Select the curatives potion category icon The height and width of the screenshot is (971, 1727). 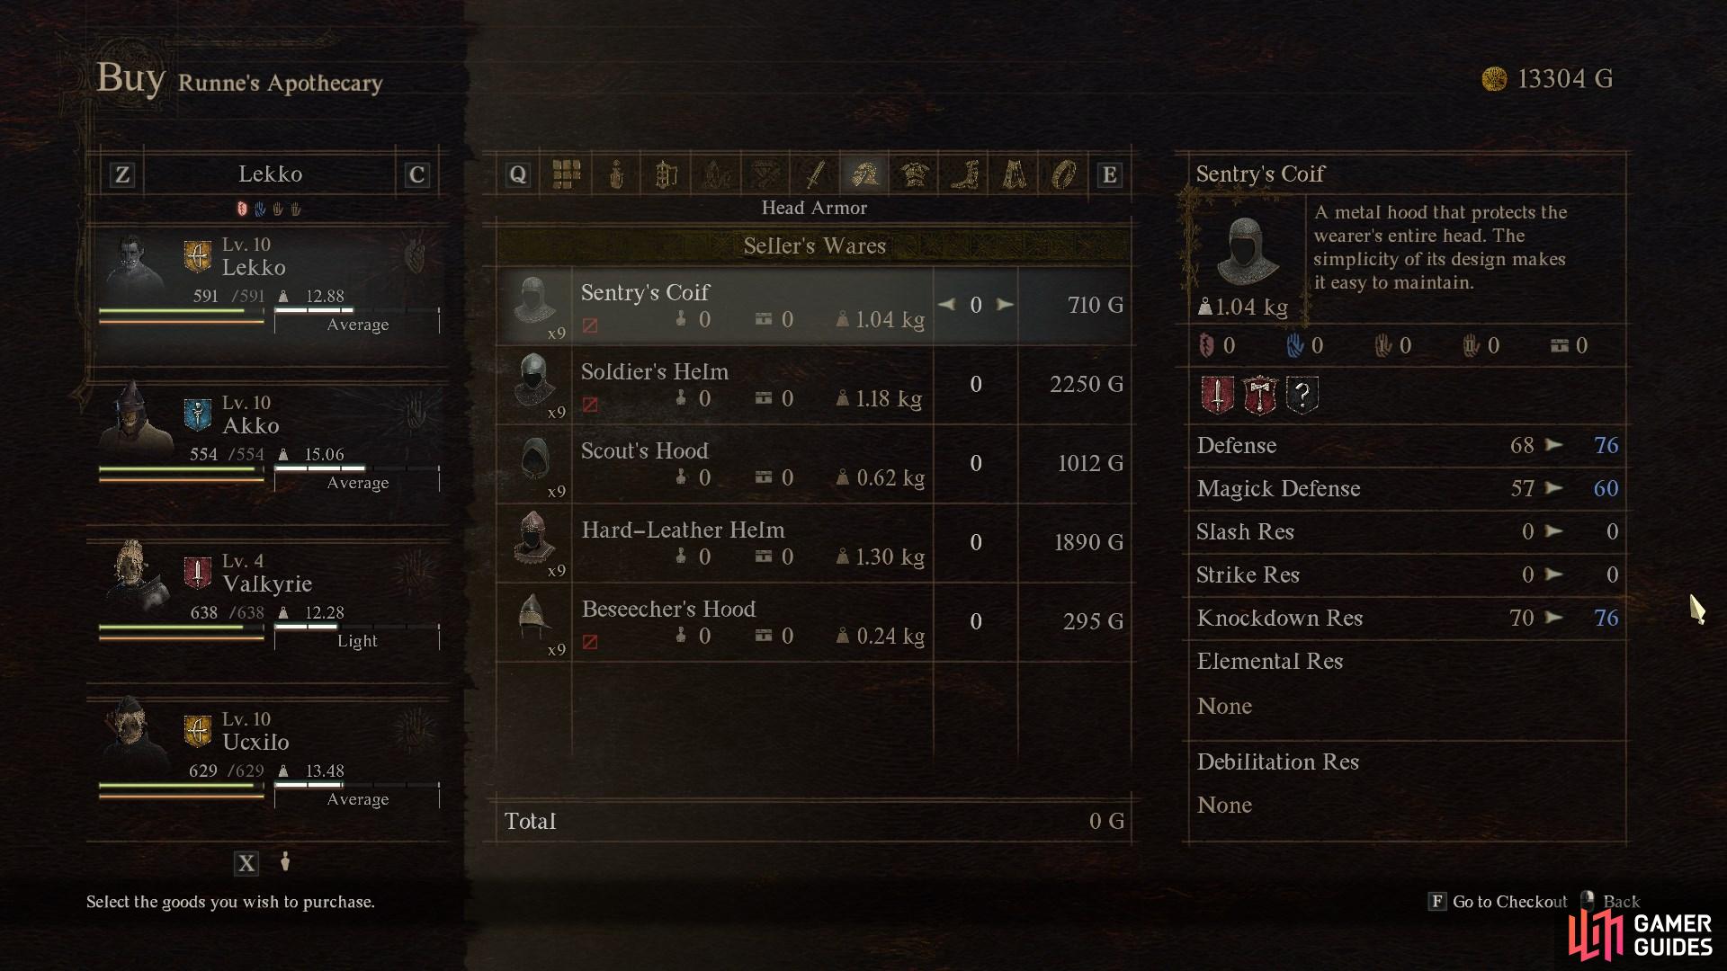pyautogui.click(x=616, y=174)
